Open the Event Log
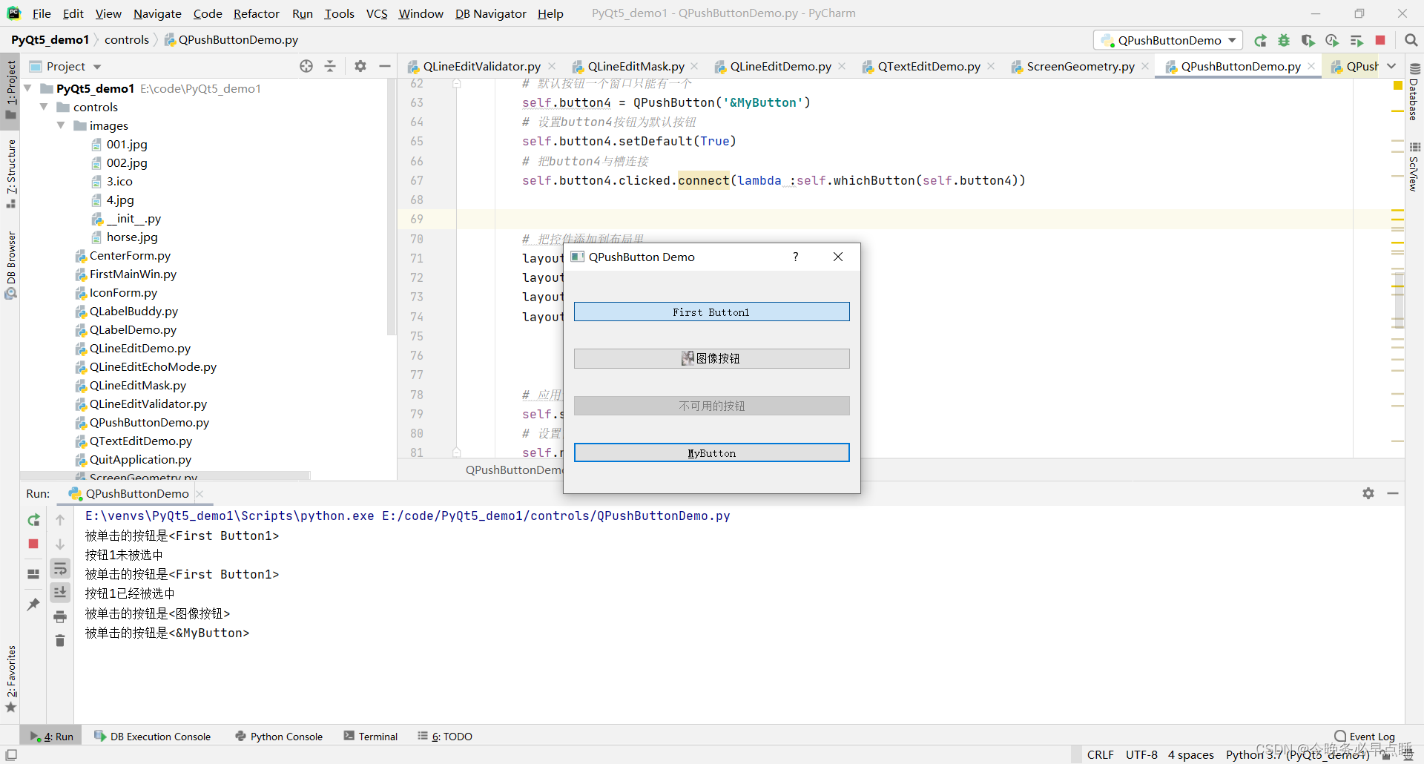 pyautogui.click(x=1365, y=737)
